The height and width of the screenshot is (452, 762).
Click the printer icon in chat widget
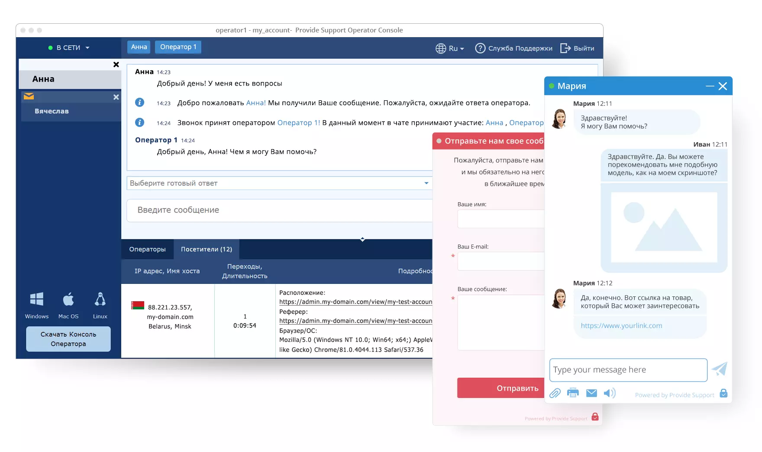click(573, 393)
